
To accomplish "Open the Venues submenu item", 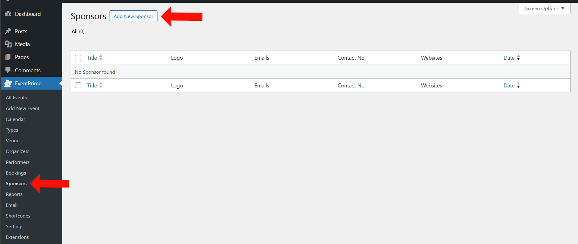I will 14,140.
